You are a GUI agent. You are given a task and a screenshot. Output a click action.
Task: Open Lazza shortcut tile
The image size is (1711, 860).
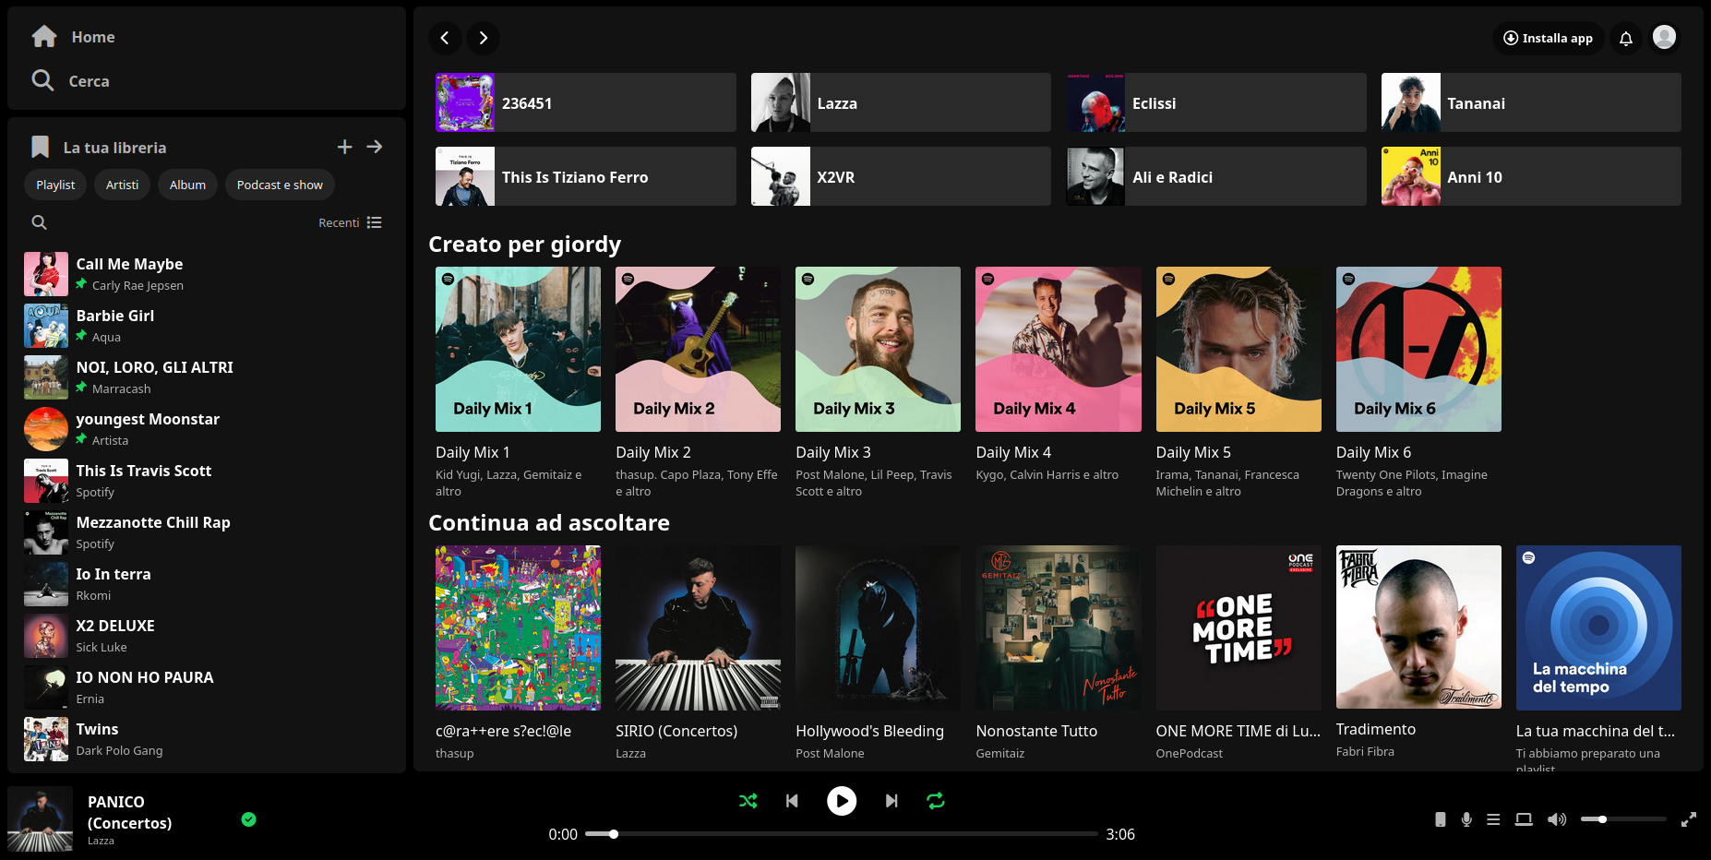(901, 102)
